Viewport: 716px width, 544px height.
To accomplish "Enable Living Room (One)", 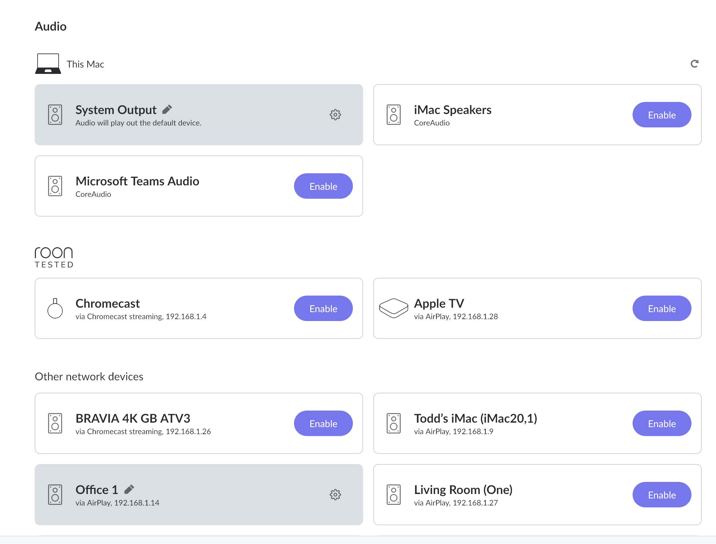I will (662, 494).
